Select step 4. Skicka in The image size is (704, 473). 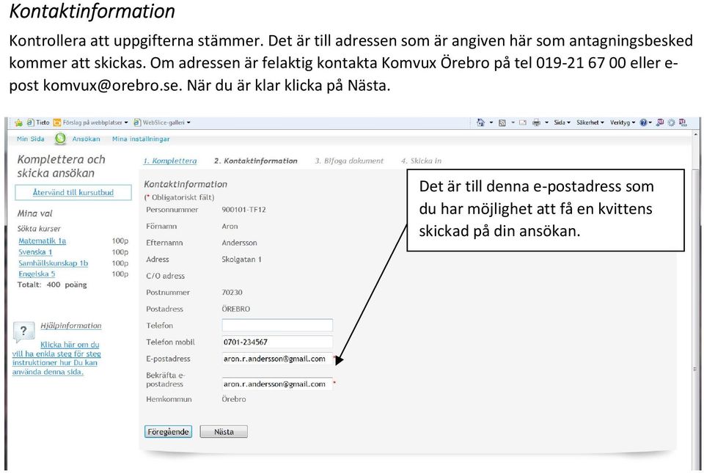click(421, 161)
